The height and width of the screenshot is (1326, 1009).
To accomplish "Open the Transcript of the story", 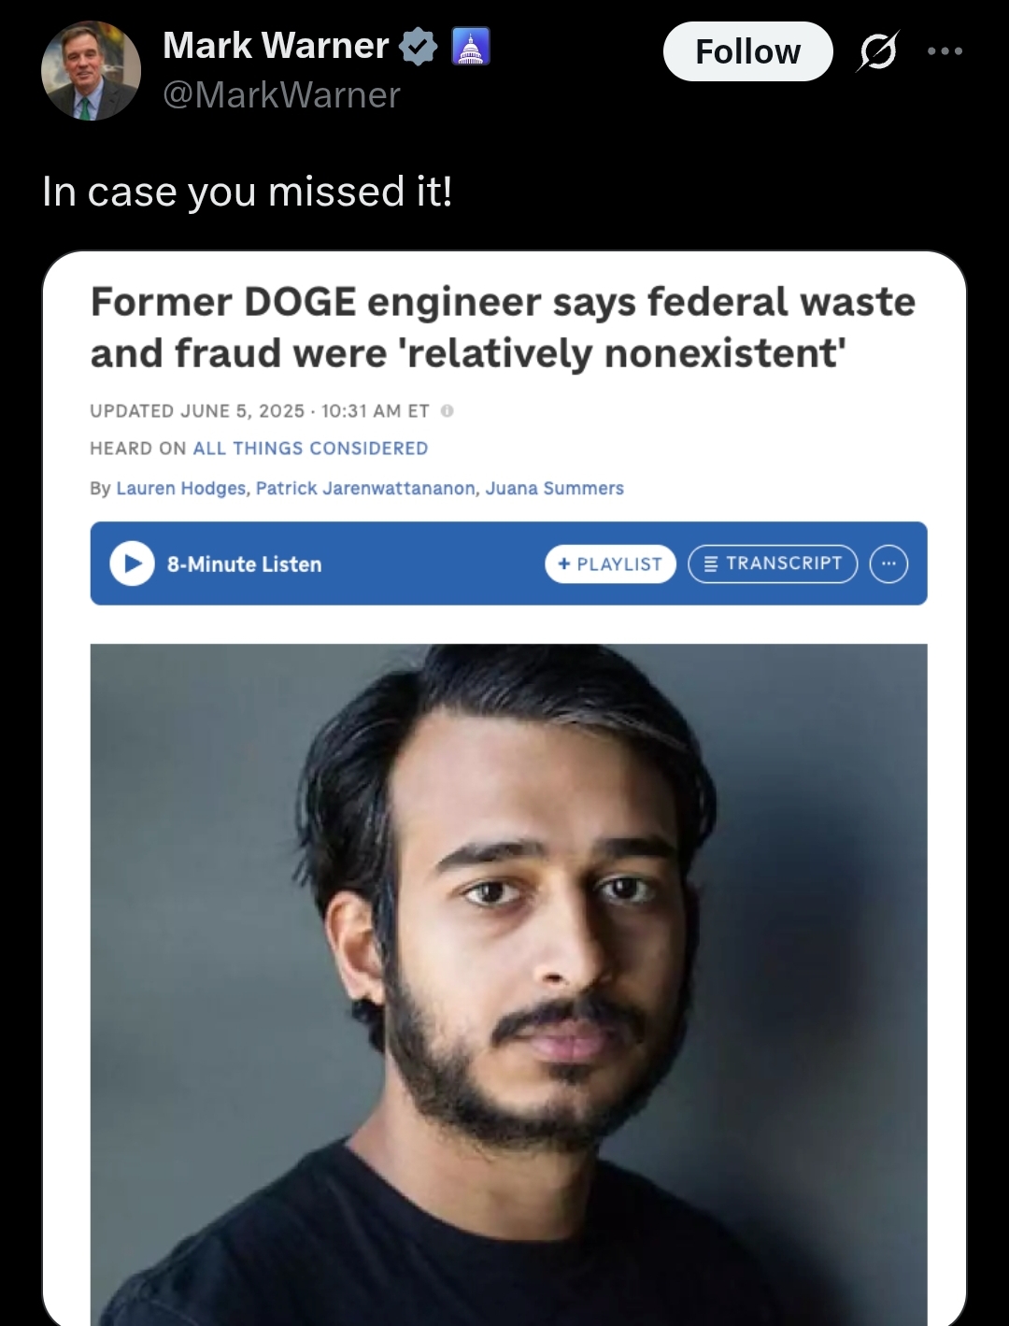I will pyautogui.click(x=773, y=563).
